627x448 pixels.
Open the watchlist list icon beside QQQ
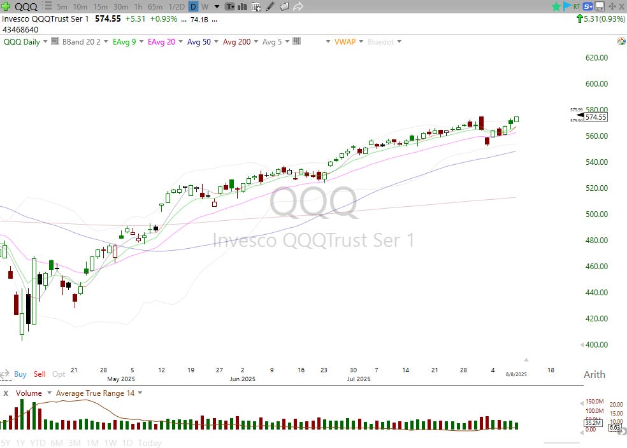click(48, 6)
